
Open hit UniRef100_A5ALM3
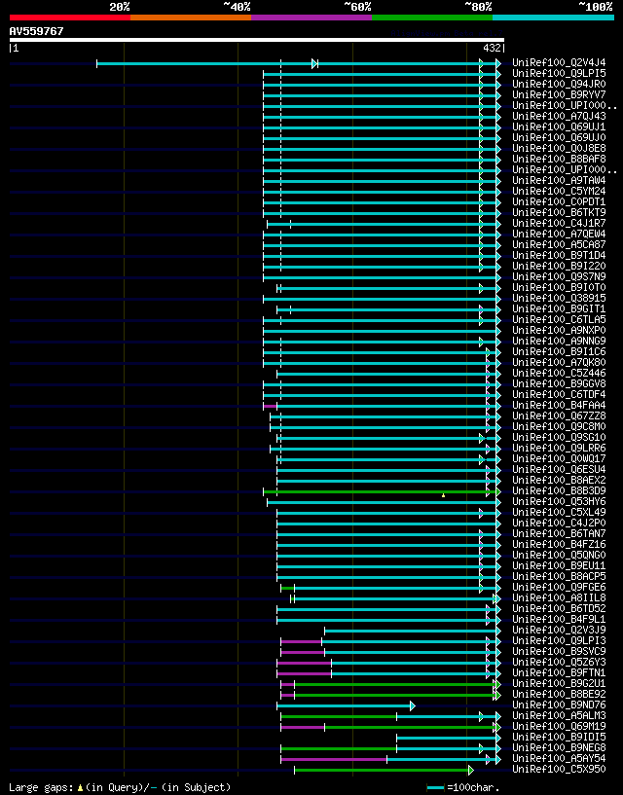[x=559, y=715]
